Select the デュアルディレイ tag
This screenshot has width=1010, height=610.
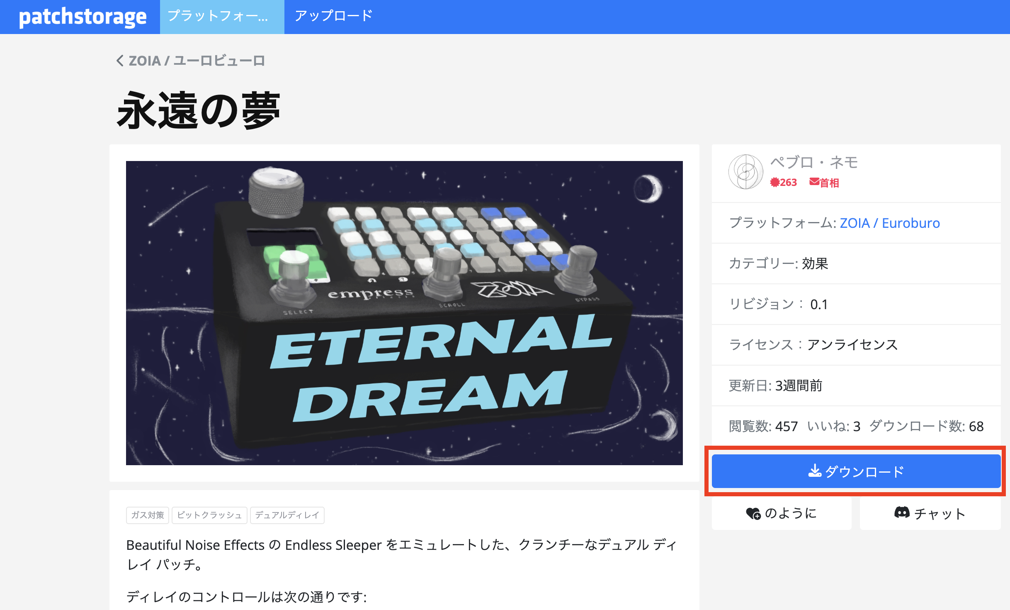(287, 515)
